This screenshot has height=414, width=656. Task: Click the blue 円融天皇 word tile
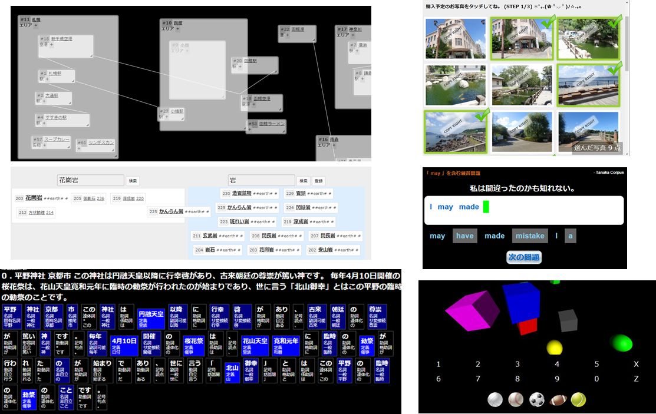(x=151, y=317)
